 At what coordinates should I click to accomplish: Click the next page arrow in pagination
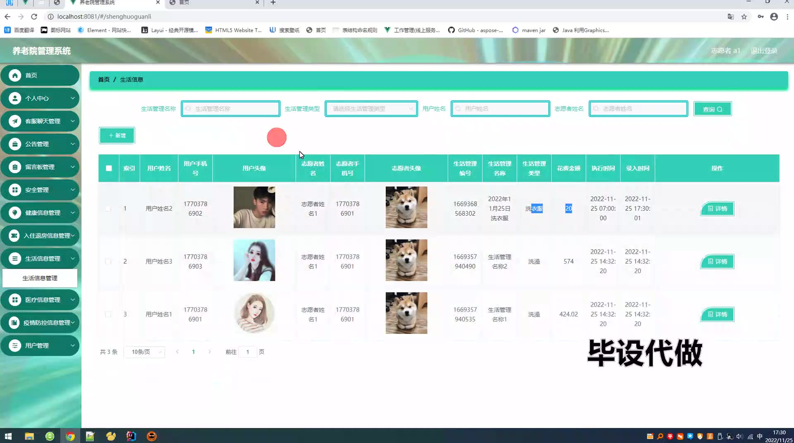pyautogui.click(x=210, y=352)
